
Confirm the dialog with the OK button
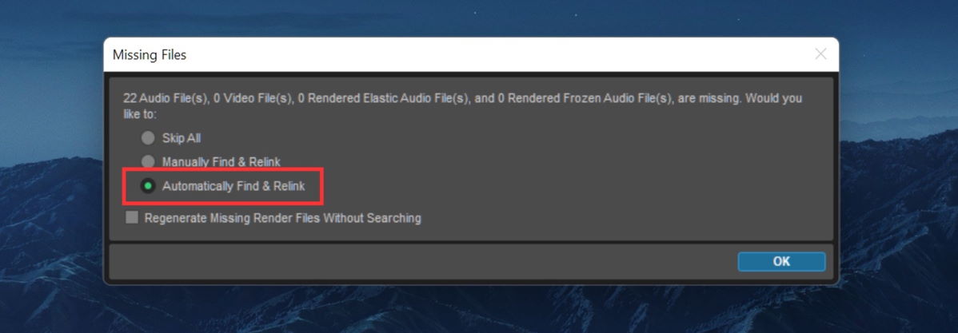coord(781,262)
